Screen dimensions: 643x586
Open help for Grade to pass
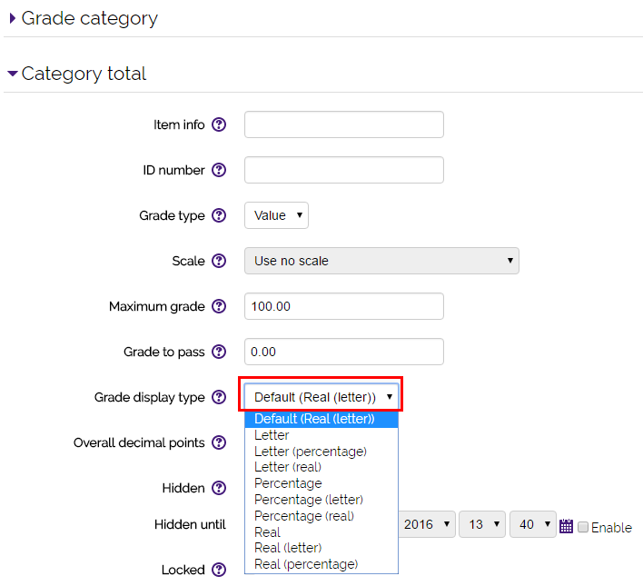tap(219, 352)
